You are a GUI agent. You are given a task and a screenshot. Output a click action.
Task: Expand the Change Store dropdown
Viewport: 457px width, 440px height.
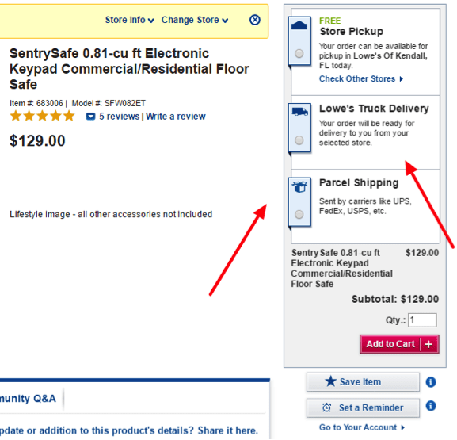(x=195, y=20)
